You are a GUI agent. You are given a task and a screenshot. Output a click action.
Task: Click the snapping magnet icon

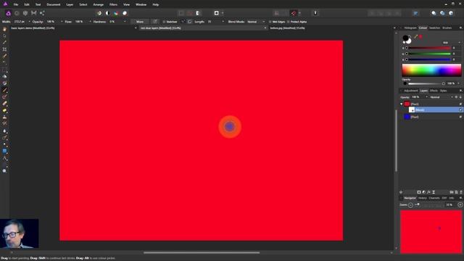[293, 13]
